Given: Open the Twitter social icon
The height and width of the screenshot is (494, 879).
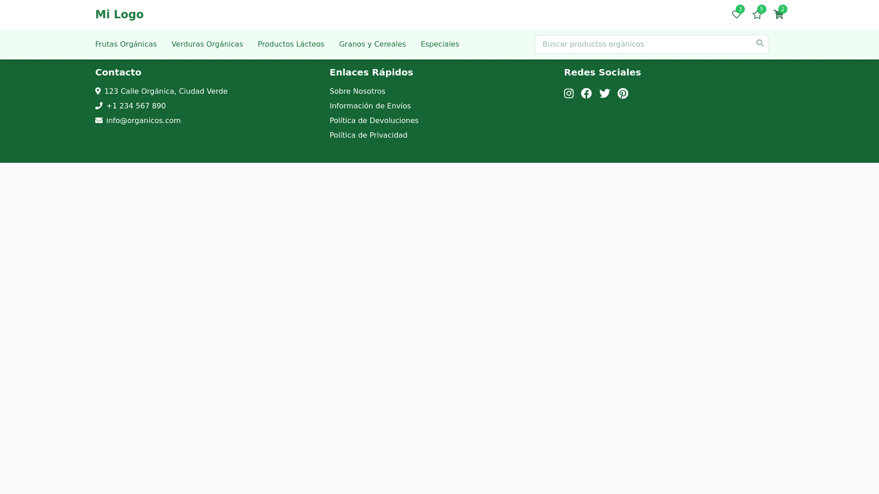Looking at the screenshot, I should (605, 93).
